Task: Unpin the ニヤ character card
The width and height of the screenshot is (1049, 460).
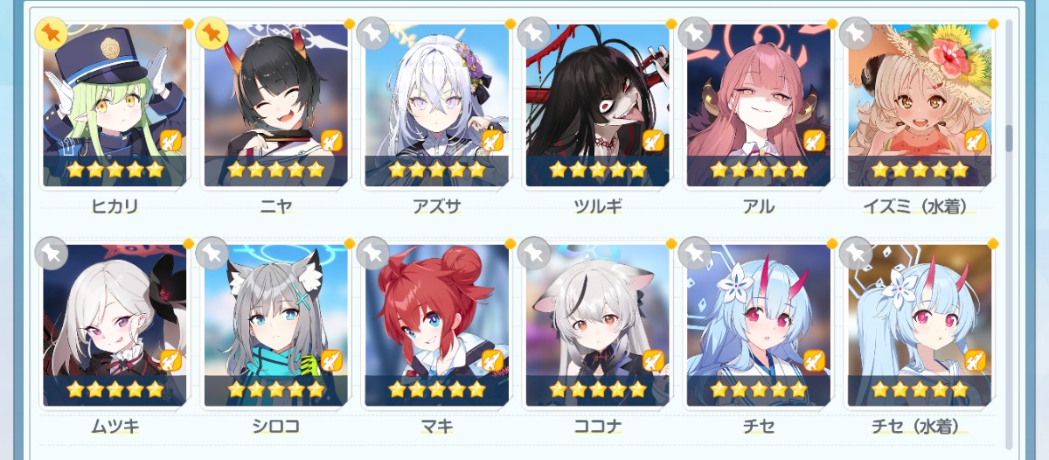Action: (212, 33)
